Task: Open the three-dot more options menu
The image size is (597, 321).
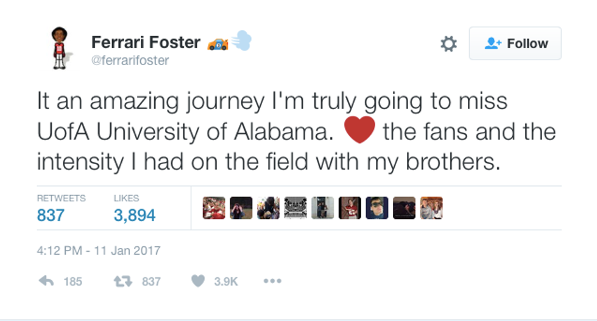Action: 272,281
